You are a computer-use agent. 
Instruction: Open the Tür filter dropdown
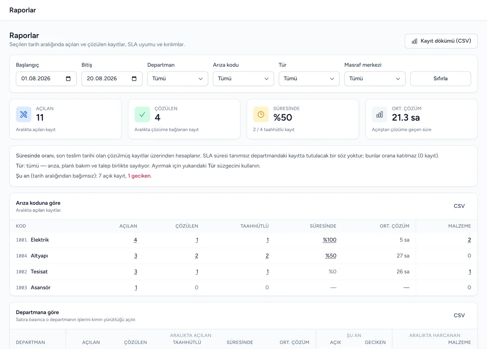pyautogui.click(x=309, y=79)
